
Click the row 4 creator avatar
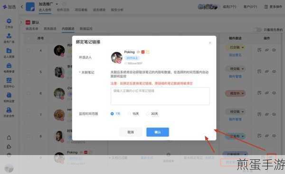(x=59, y=51)
